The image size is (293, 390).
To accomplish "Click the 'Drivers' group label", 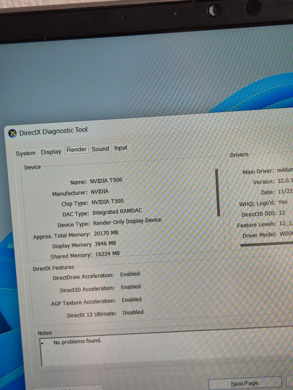I will coord(239,155).
